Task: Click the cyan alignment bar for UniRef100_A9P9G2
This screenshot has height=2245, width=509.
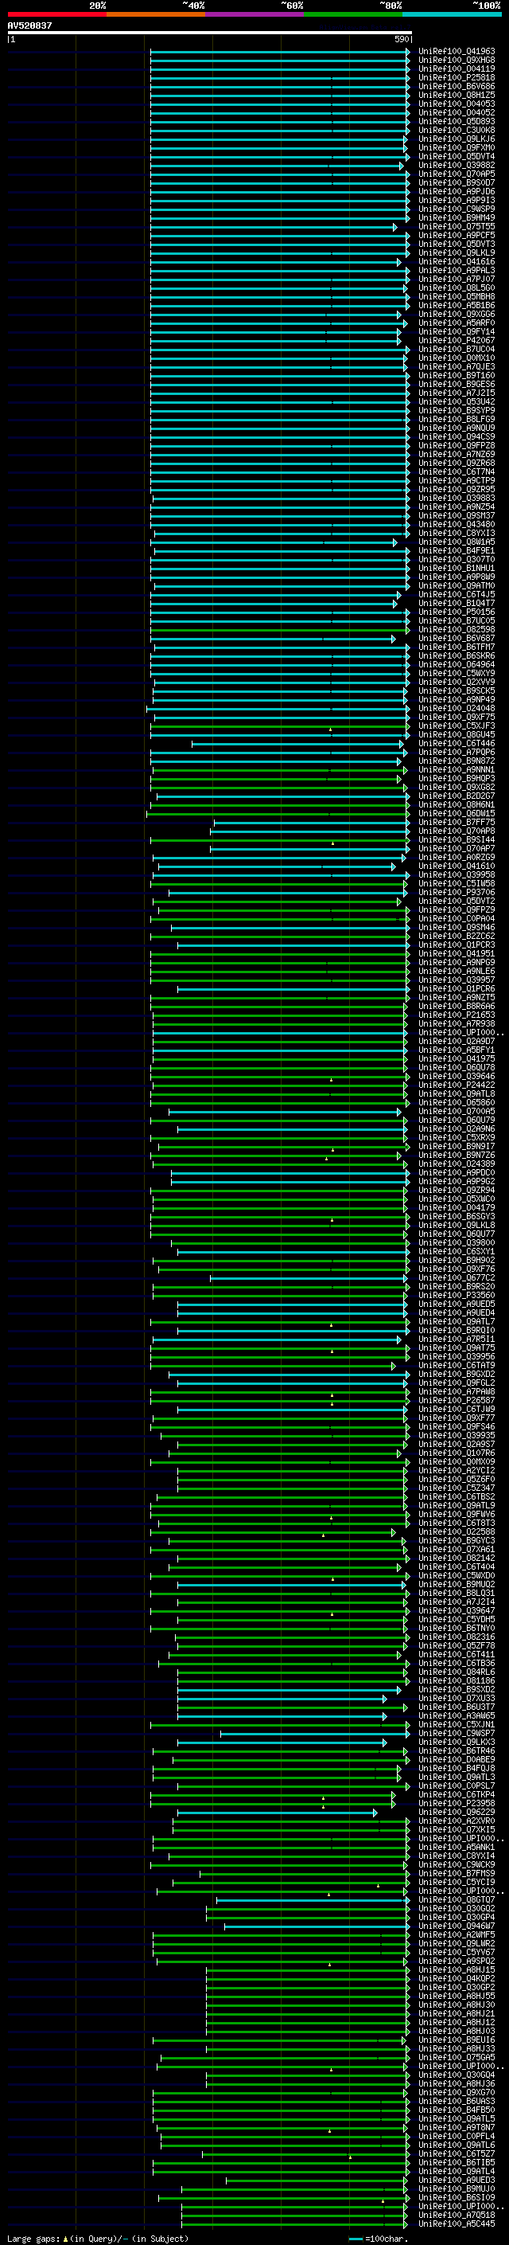Action: (x=290, y=1182)
